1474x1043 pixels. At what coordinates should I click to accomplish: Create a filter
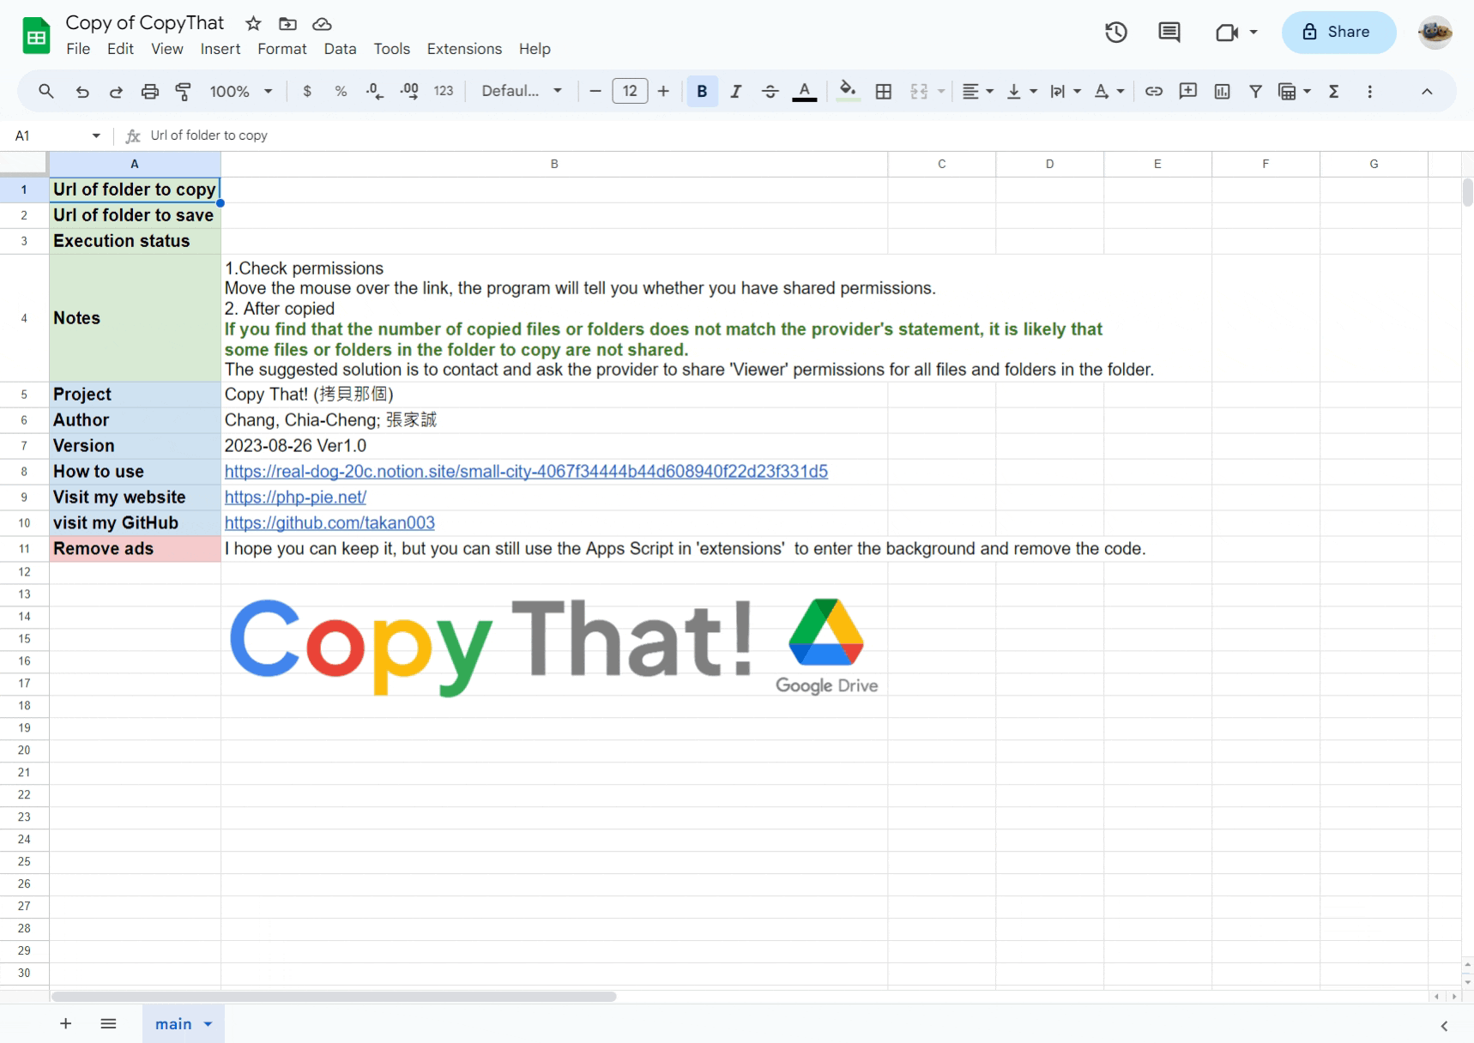coord(1256,91)
